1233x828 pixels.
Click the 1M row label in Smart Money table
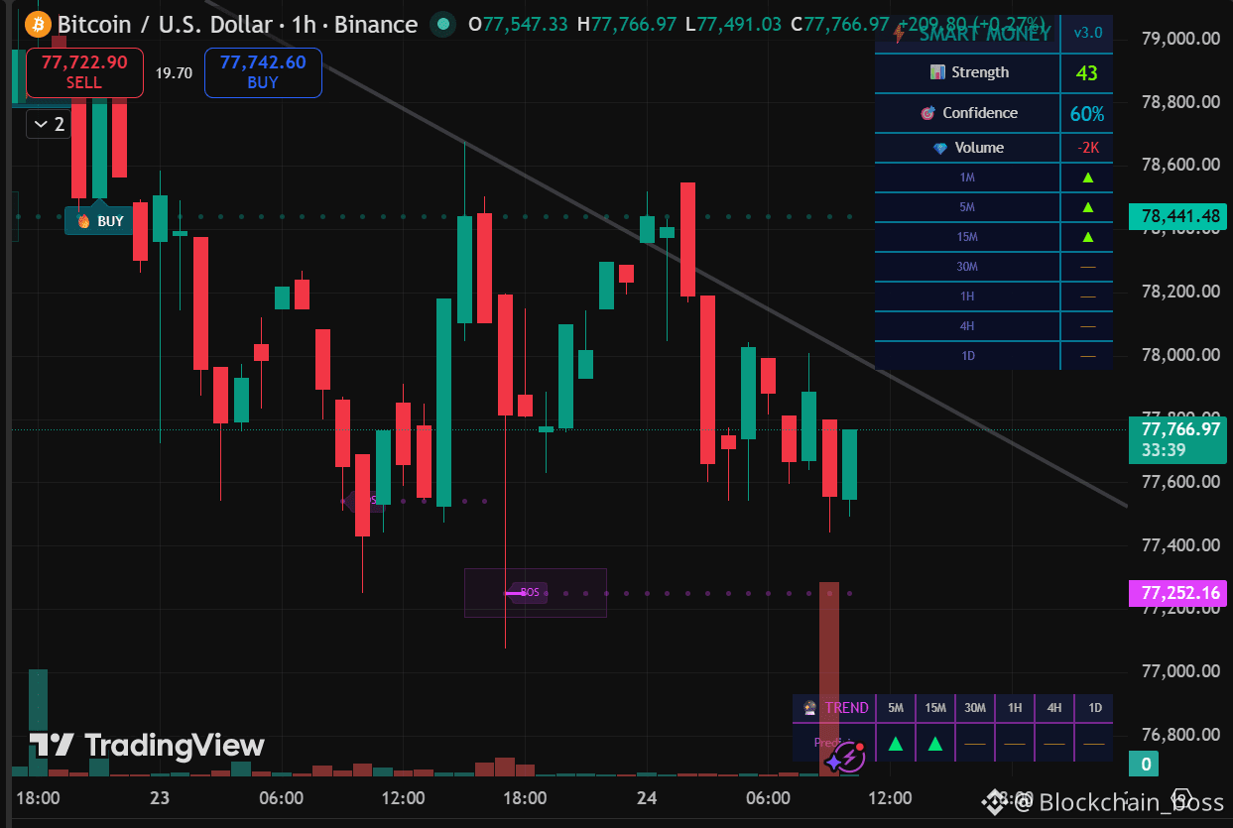point(967,177)
